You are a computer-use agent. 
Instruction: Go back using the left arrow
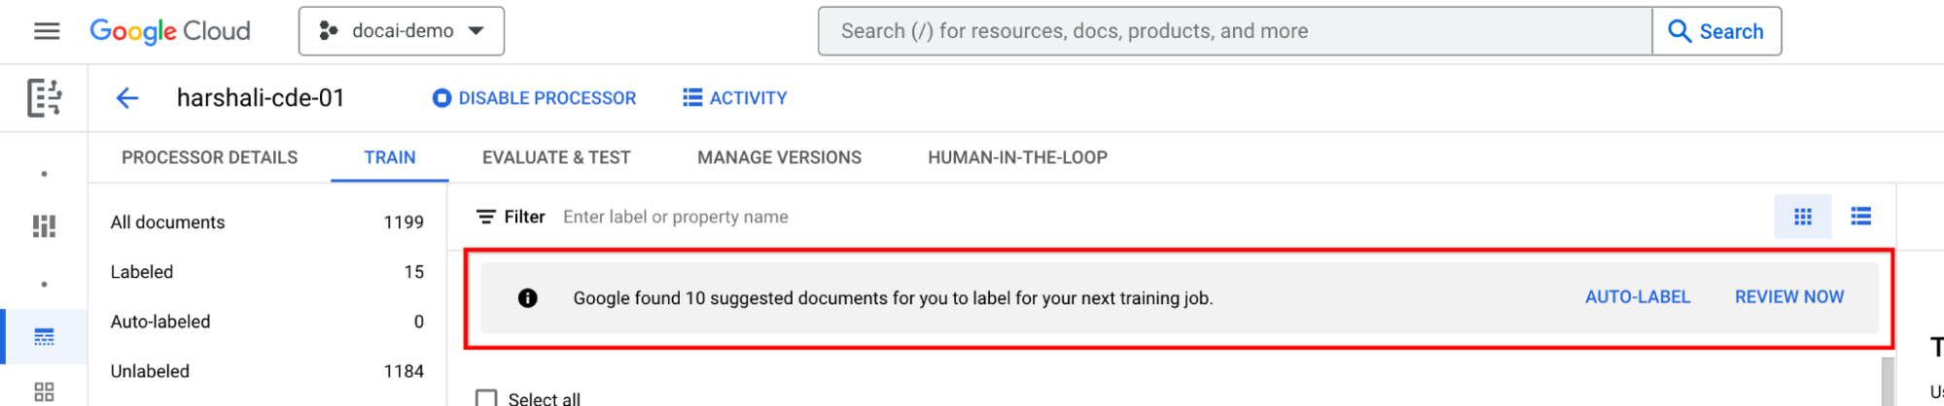(127, 98)
